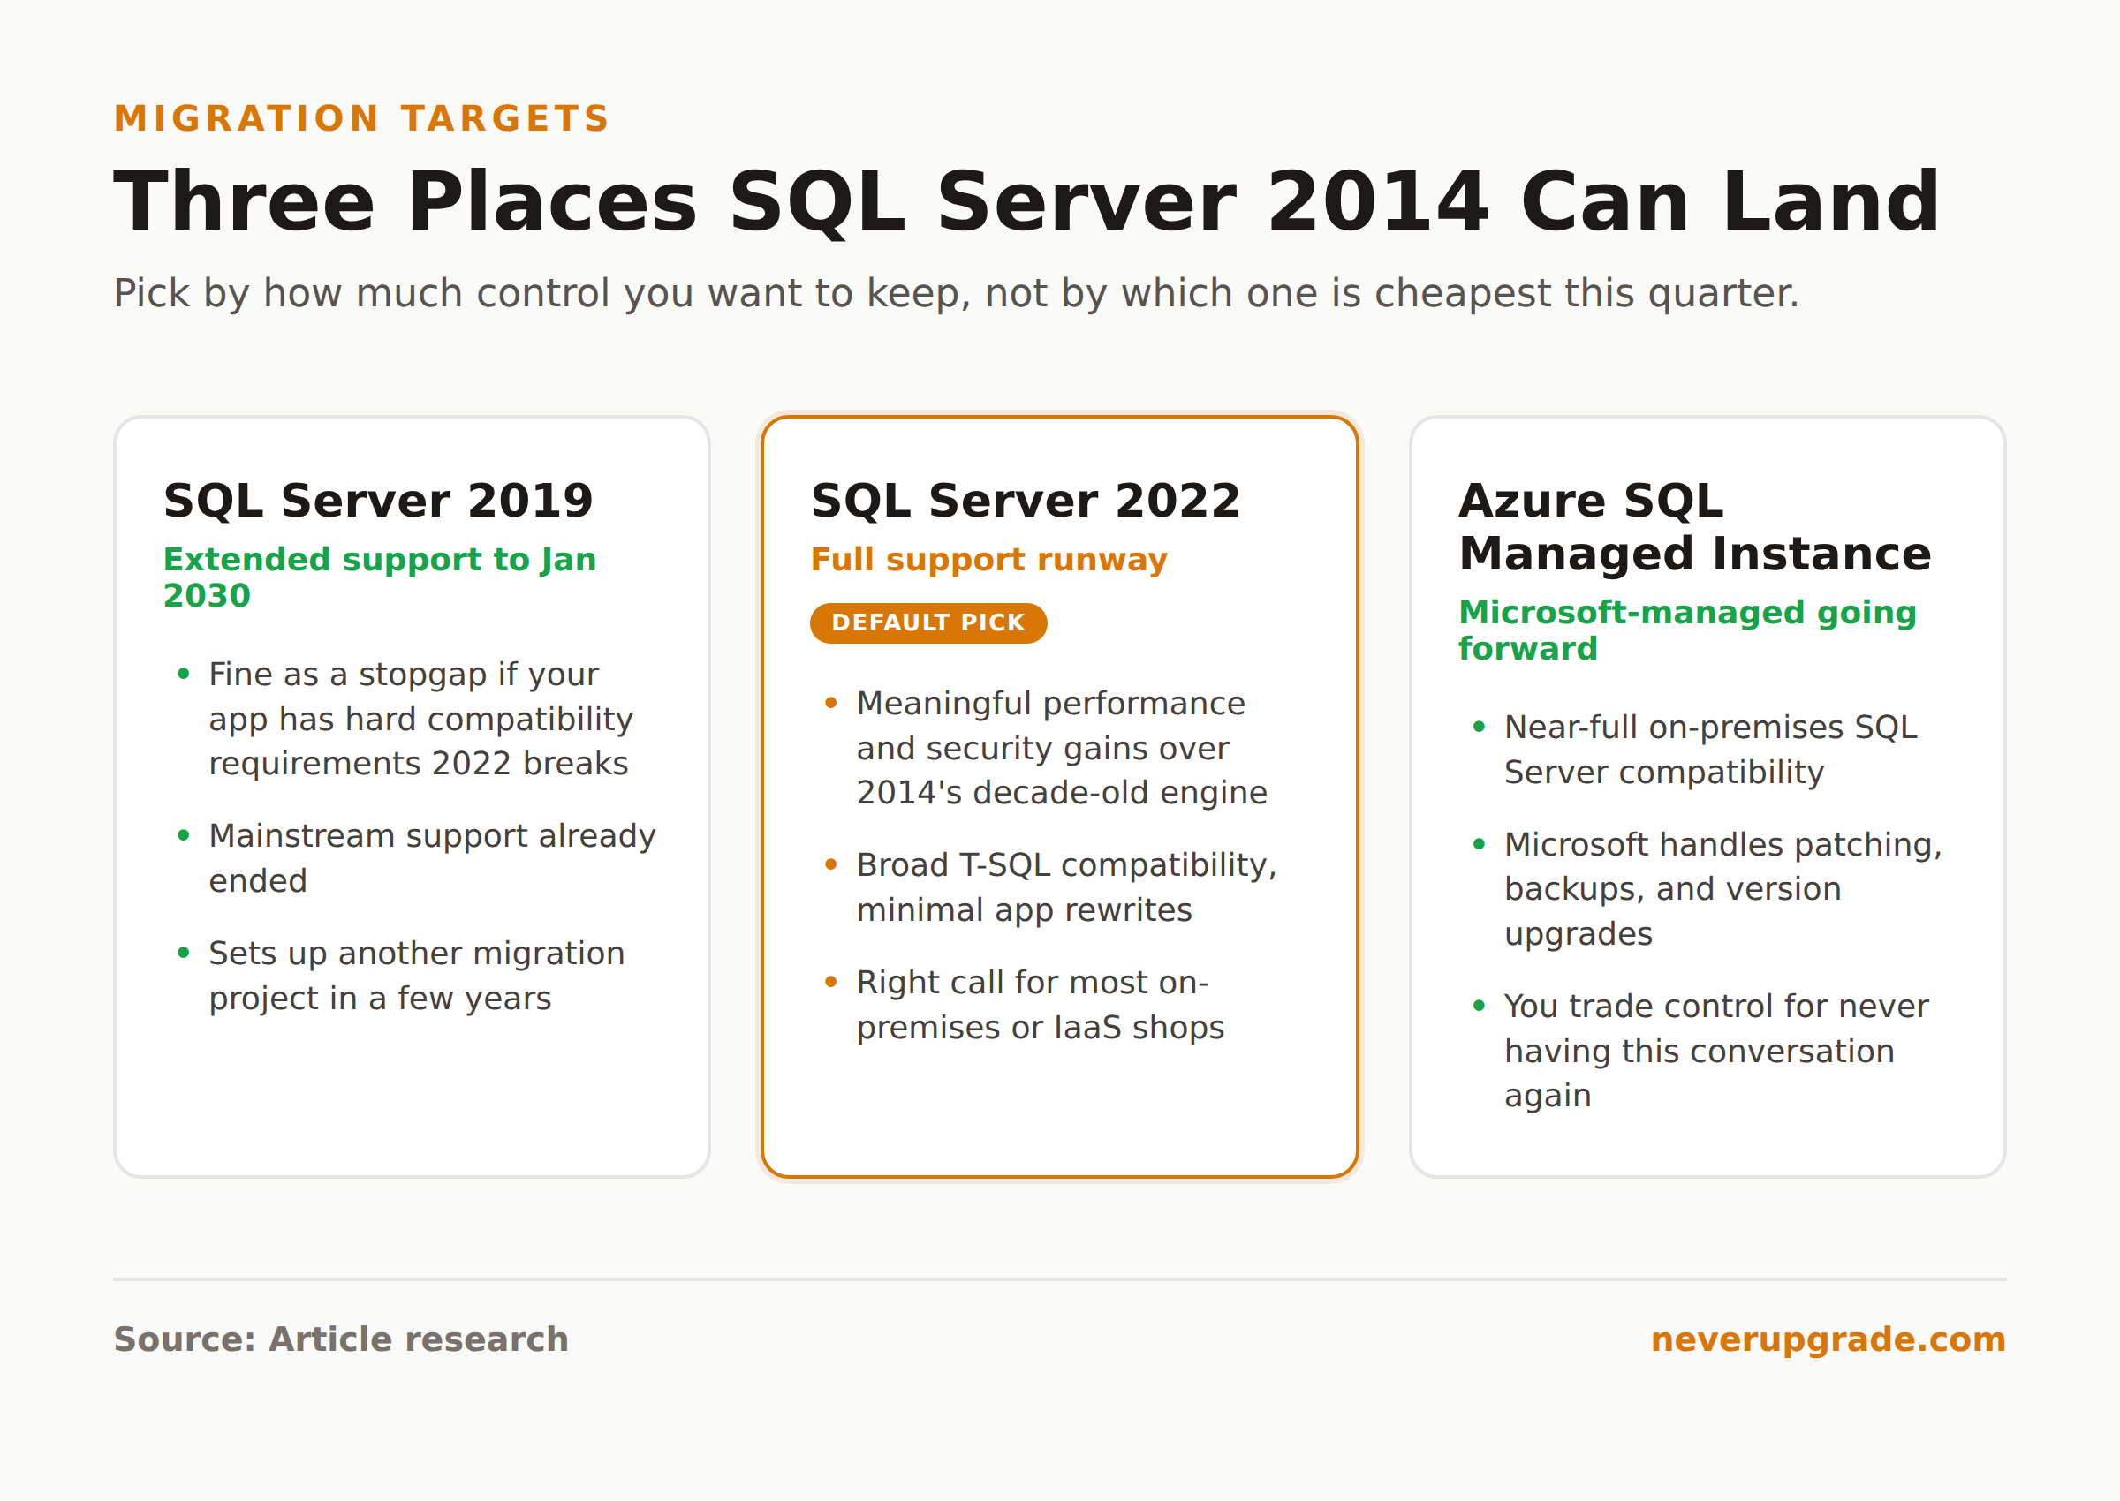Click 'Right call for most on-premises' bullet
This screenshot has height=1501, width=2120.
coord(1040,1005)
